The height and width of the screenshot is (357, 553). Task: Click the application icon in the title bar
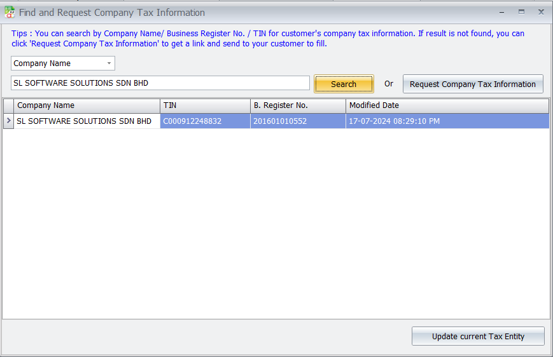point(10,12)
